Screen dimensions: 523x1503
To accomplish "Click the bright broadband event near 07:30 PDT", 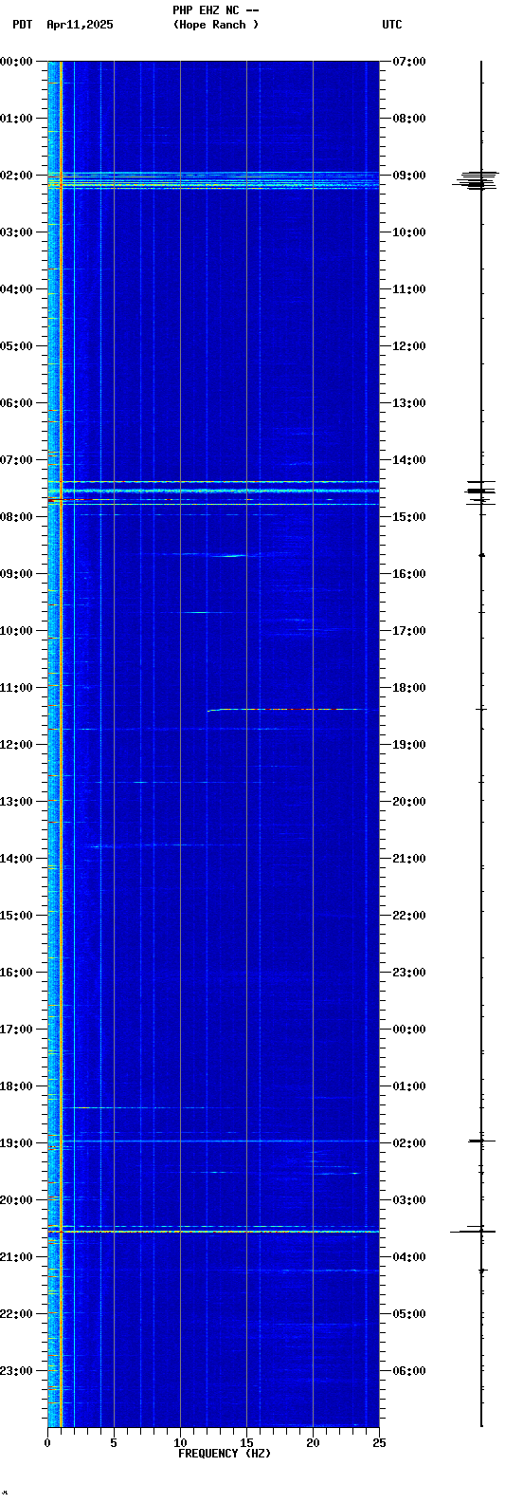I will point(213,491).
